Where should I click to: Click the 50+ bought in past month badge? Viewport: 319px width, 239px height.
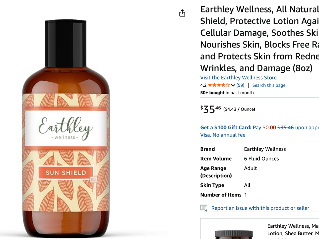227,93
